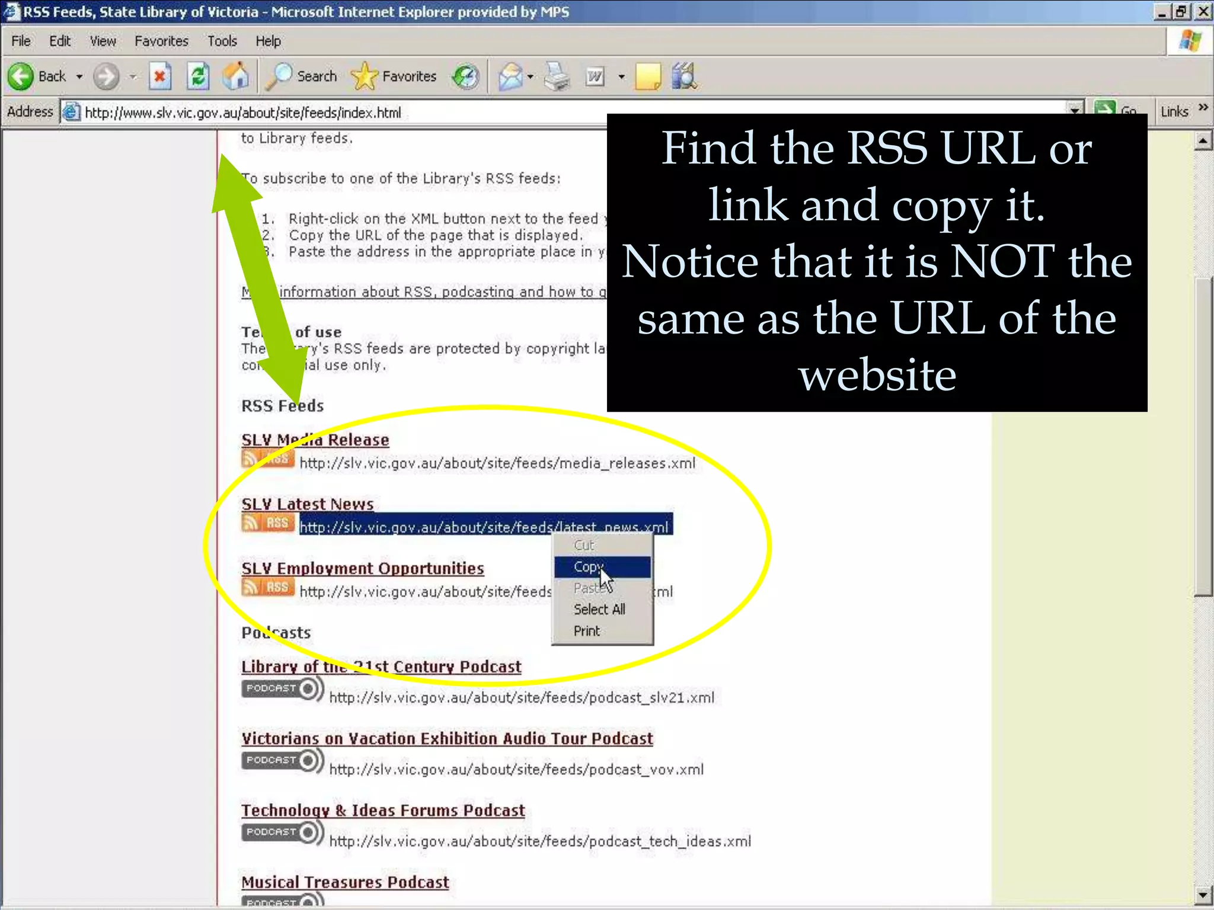1214x910 pixels.
Task: Open the Technology & Ideas Forums Podcast link
Action: click(x=383, y=810)
